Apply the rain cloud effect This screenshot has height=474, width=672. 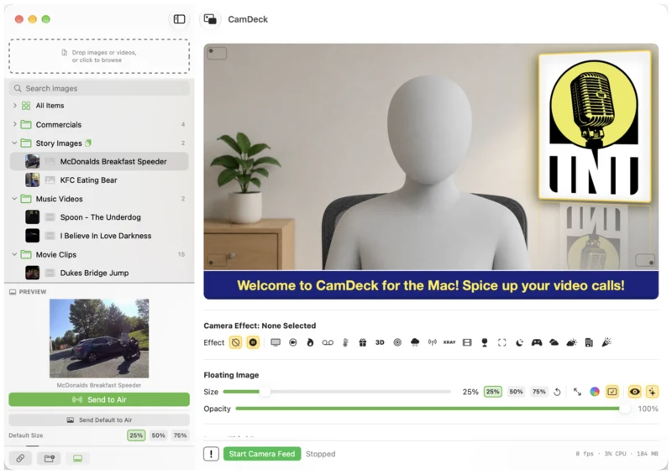(415, 342)
